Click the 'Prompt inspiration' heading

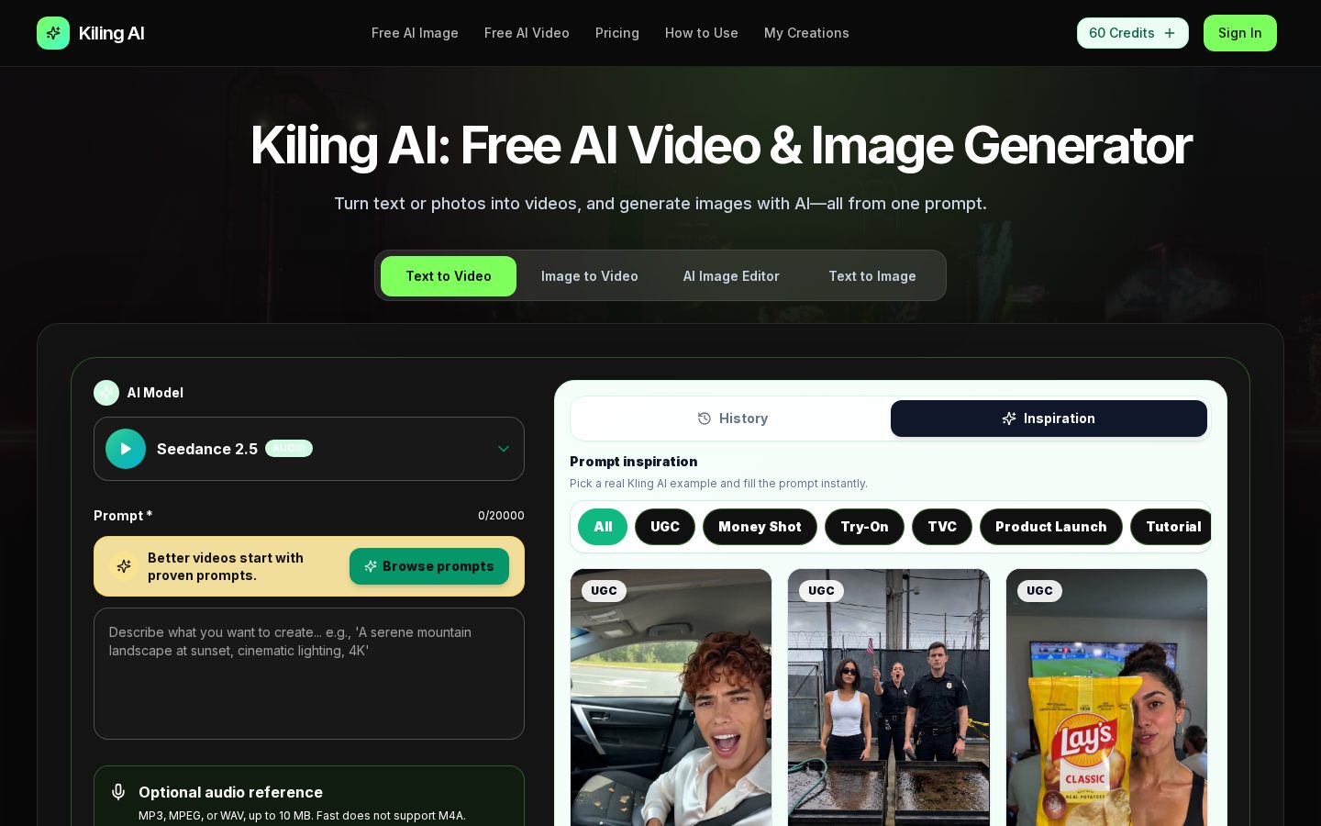633,462
